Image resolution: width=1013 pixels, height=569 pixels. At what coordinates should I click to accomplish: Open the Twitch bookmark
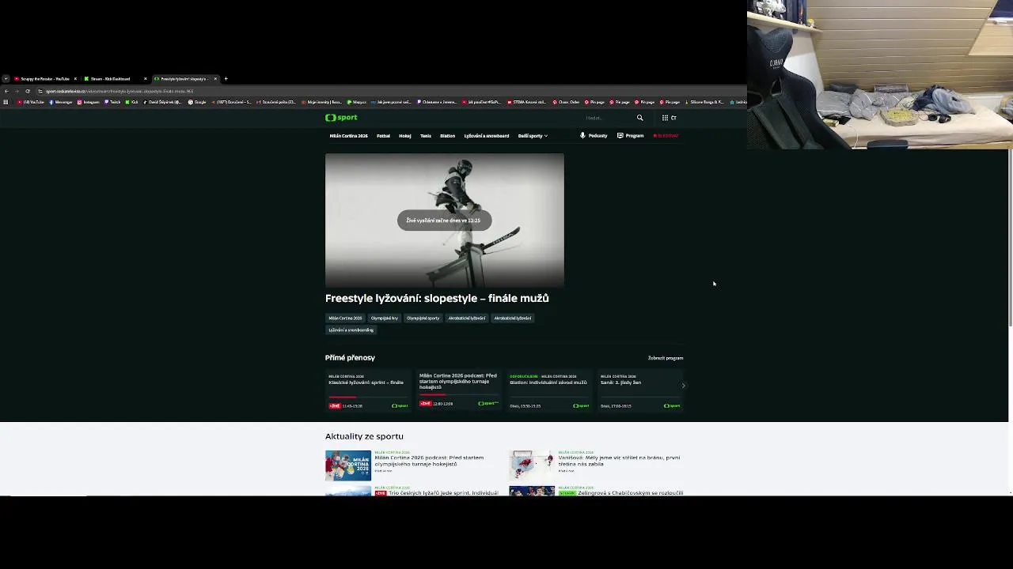click(112, 102)
